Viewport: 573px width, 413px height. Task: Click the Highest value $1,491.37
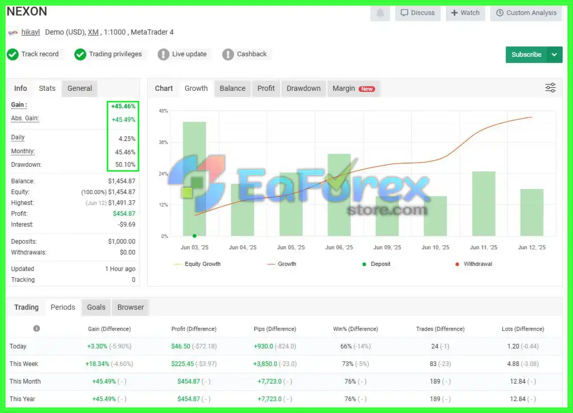pyautogui.click(x=122, y=203)
